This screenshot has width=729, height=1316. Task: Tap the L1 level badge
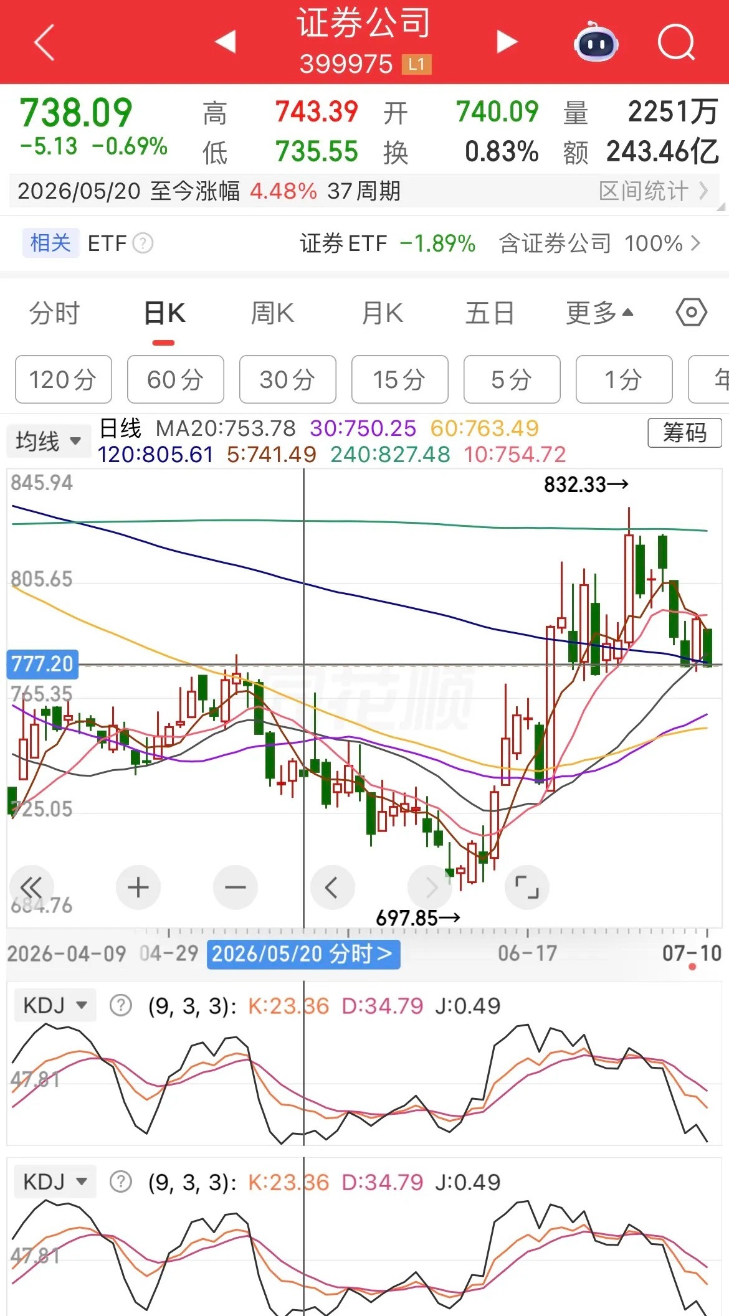417,64
